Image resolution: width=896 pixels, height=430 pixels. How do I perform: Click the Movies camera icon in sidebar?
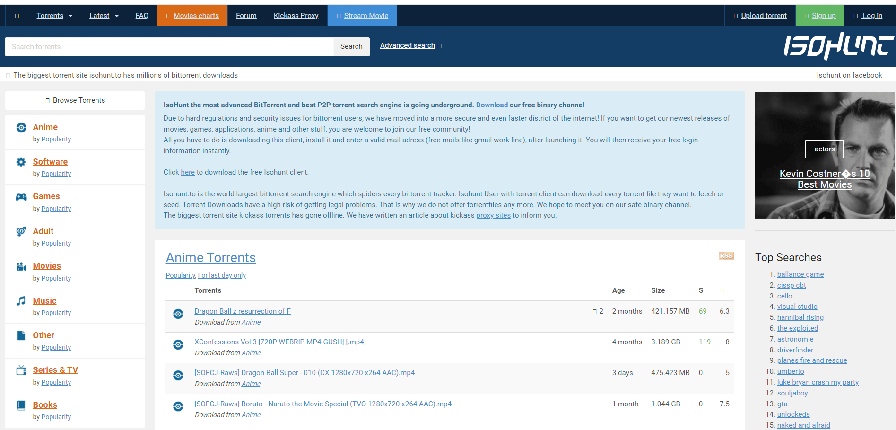click(x=21, y=267)
